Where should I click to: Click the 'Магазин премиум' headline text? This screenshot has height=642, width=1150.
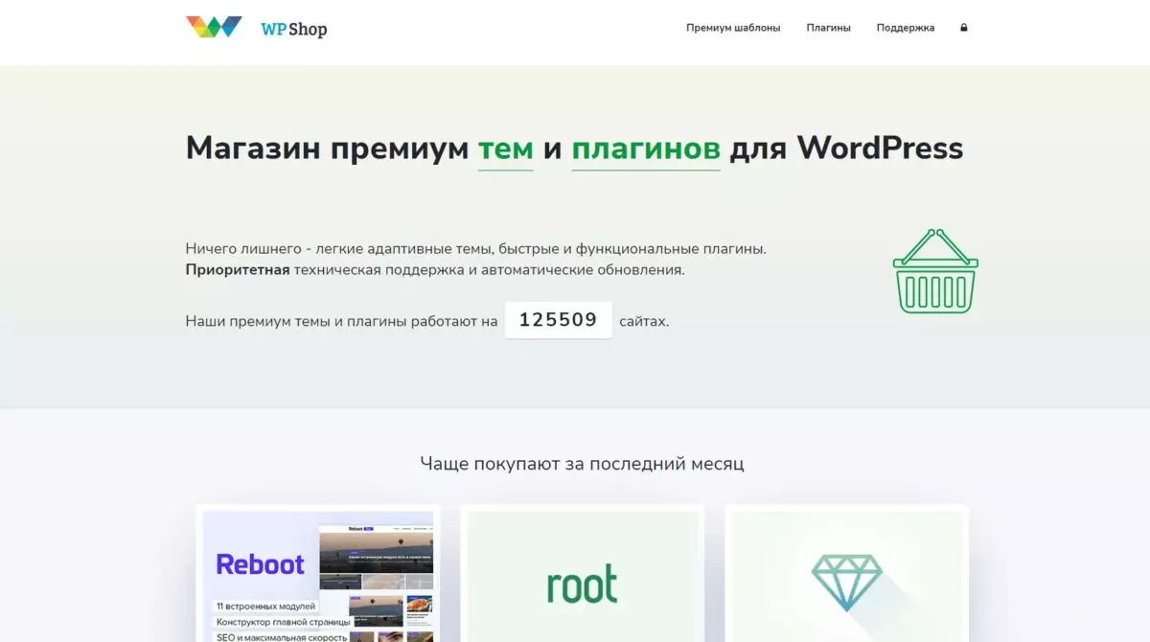coord(327,149)
